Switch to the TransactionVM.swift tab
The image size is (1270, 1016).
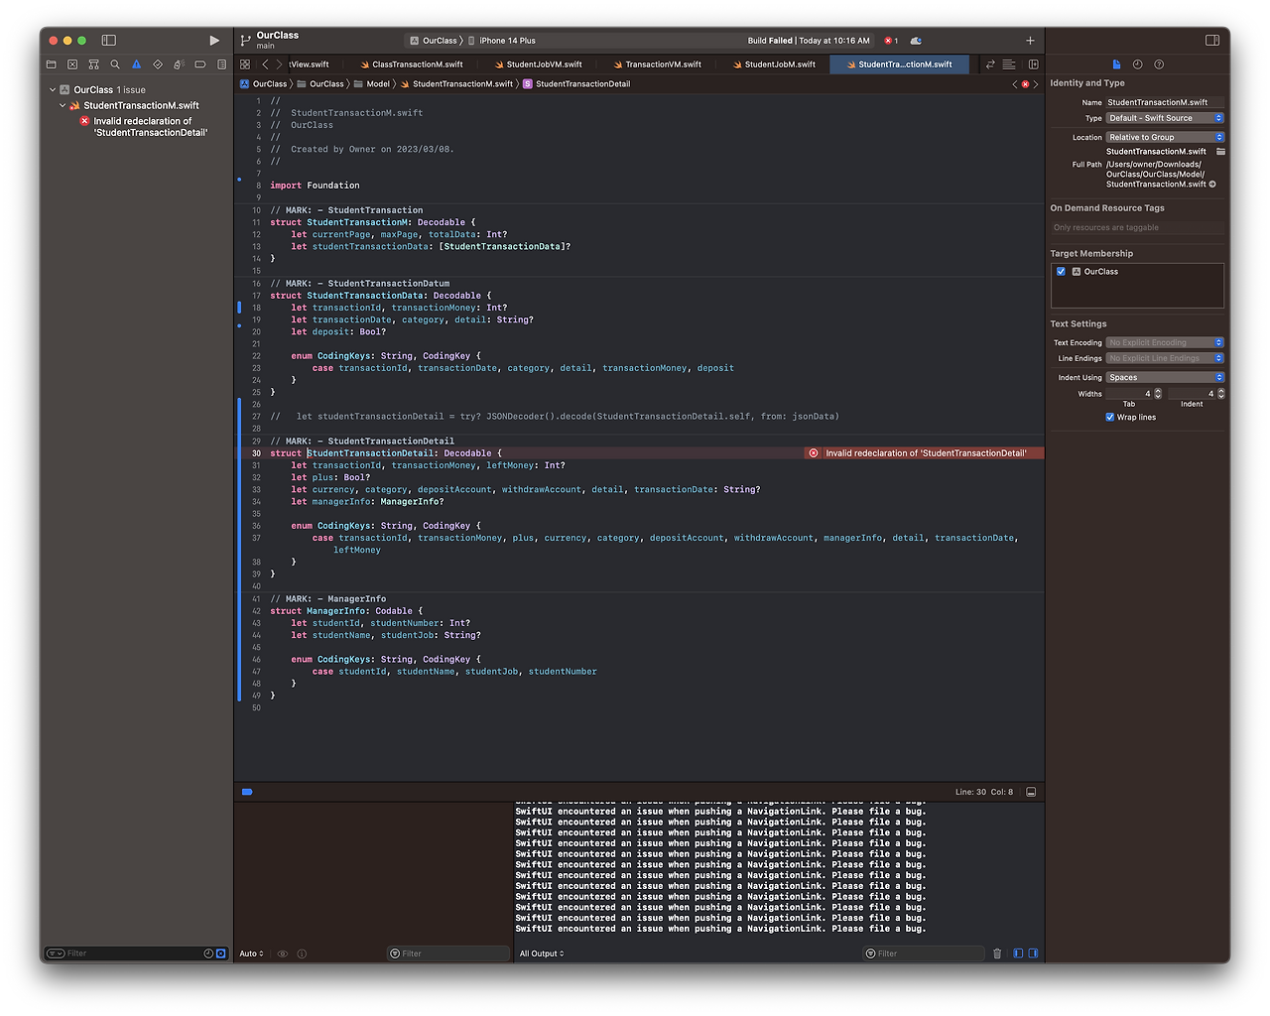click(658, 63)
